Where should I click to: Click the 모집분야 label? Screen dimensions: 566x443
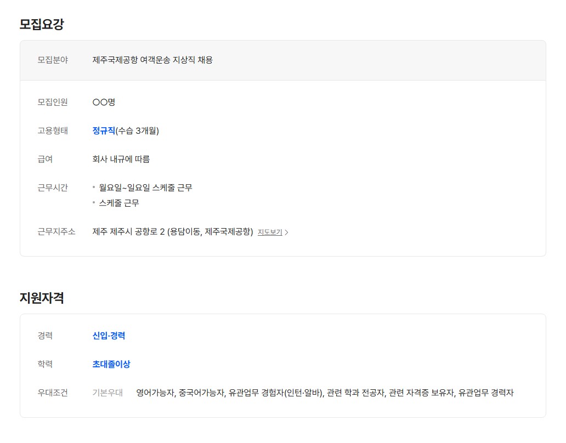(53, 60)
